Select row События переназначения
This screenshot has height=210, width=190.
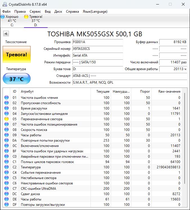pos(92,173)
